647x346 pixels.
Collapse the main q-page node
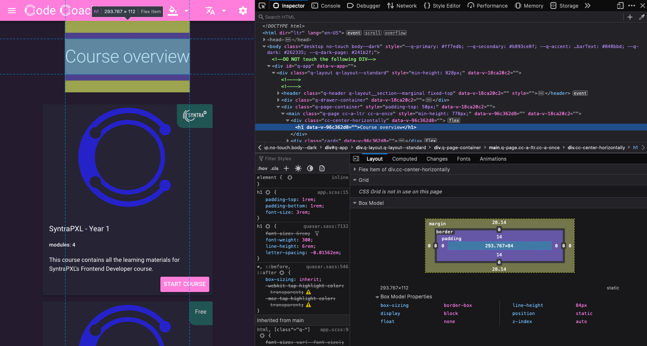(283, 113)
